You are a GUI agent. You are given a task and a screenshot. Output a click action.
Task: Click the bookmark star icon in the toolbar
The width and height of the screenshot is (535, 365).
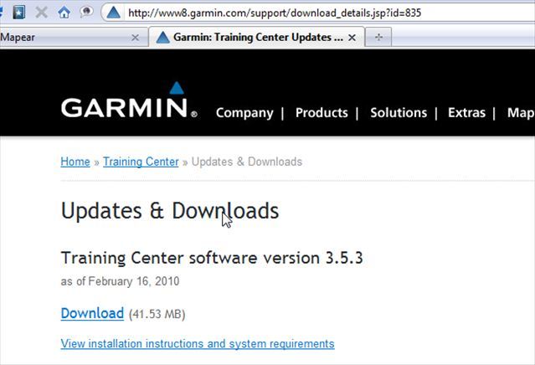(x=19, y=13)
